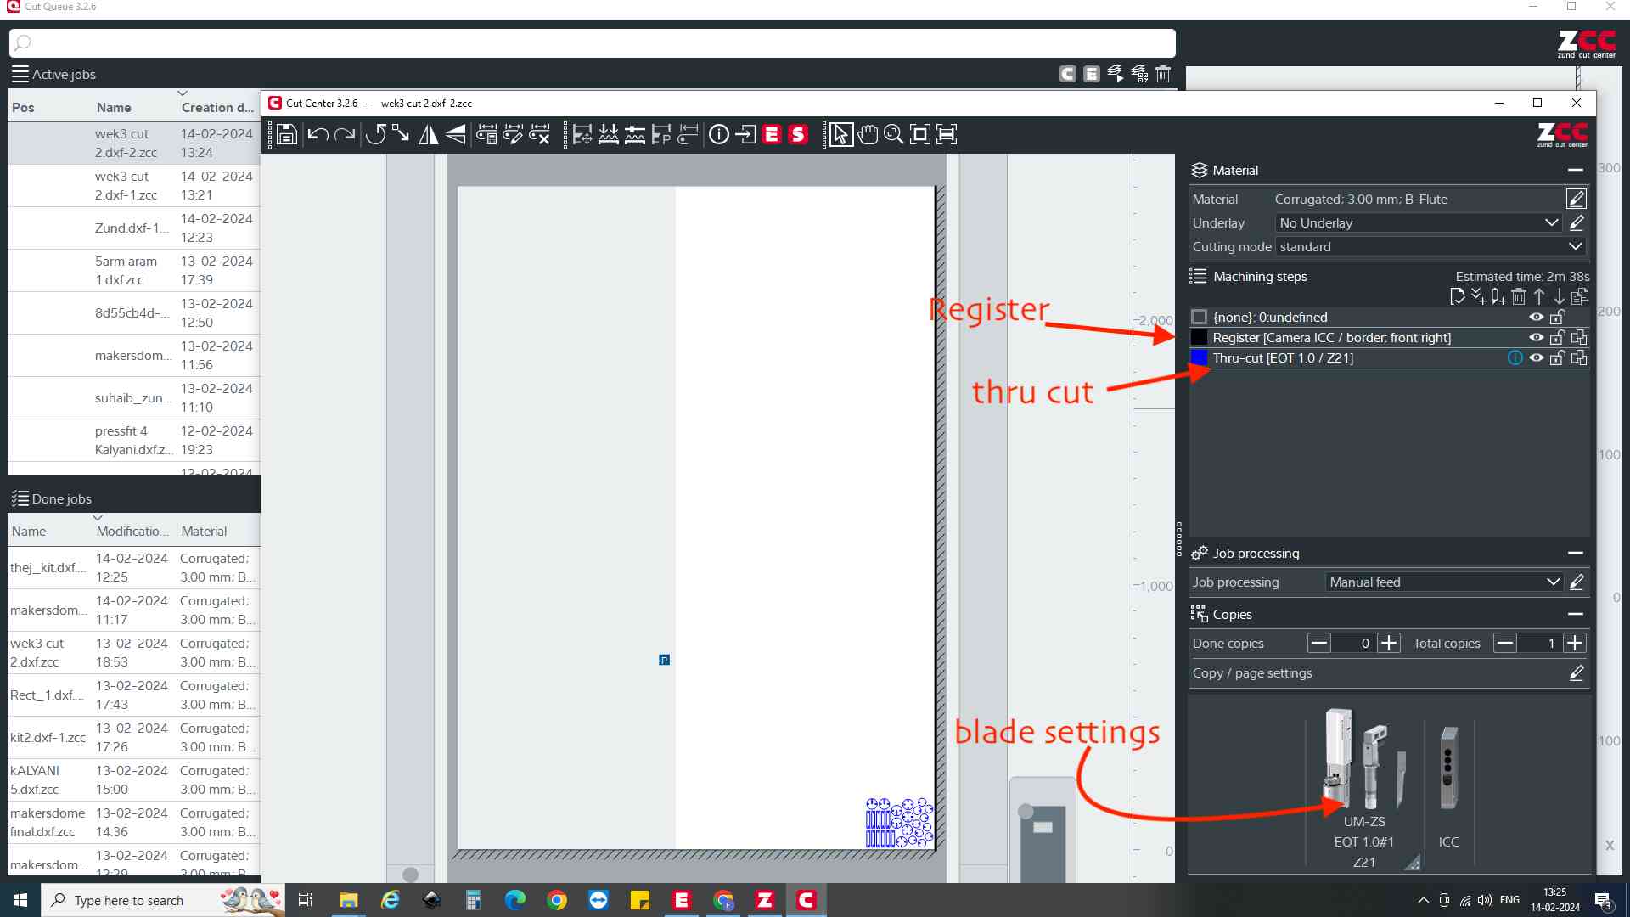
Task: Open the path length calculator icon
Action: coord(486,134)
